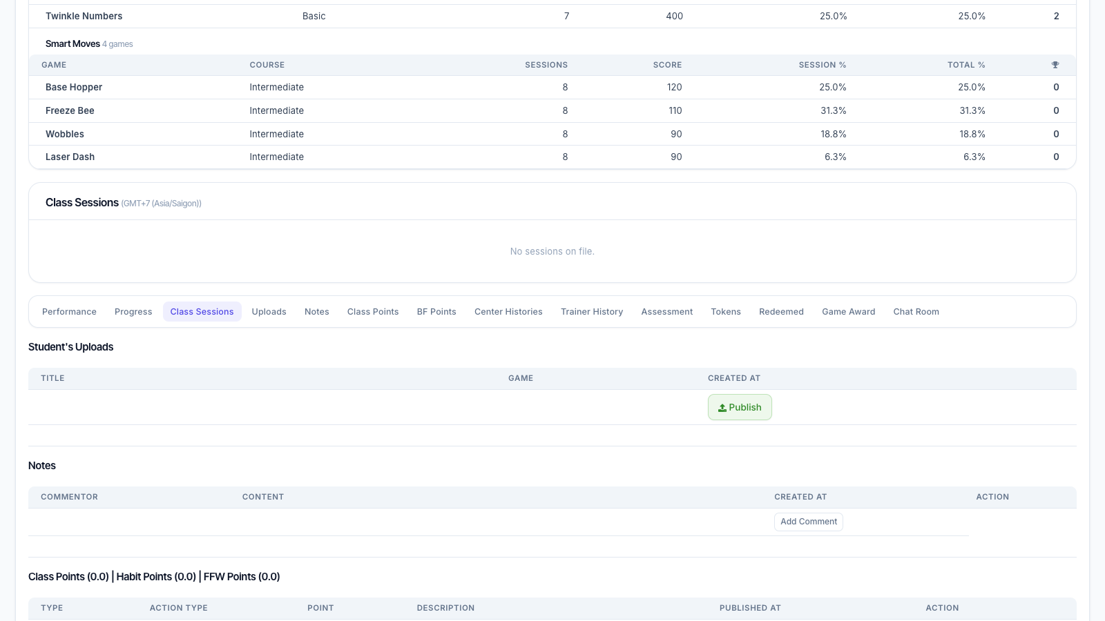Click the Twinkle Numbers game name
The width and height of the screenshot is (1105, 621).
[84, 16]
